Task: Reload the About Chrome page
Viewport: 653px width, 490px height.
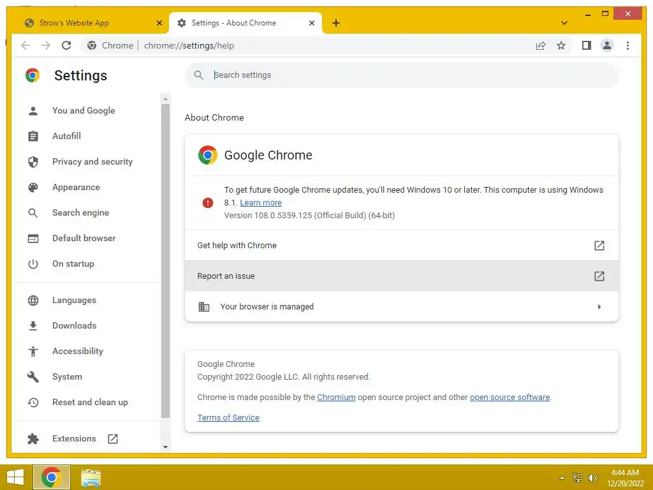Action: coord(66,45)
